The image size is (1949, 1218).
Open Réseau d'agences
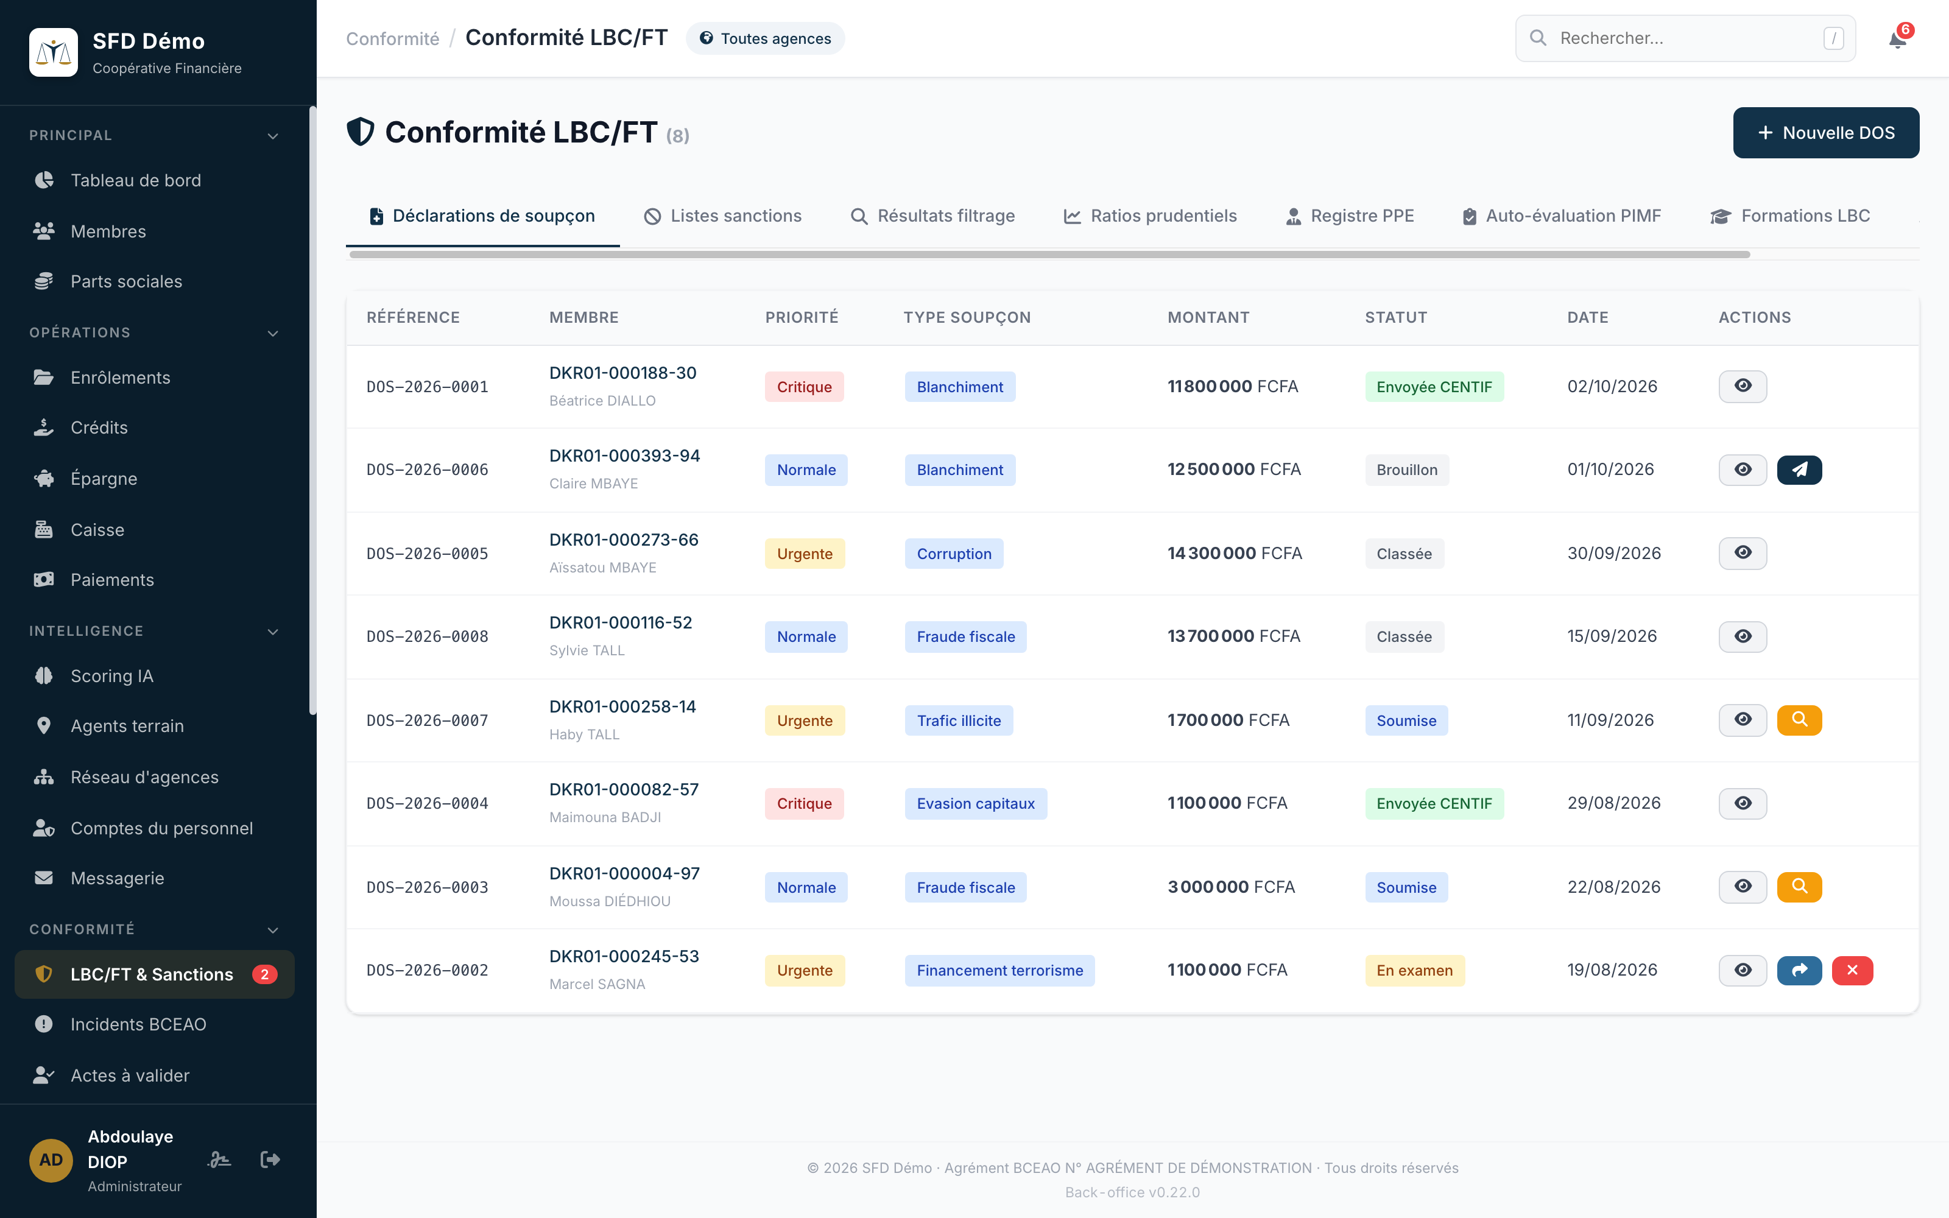point(154,777)
